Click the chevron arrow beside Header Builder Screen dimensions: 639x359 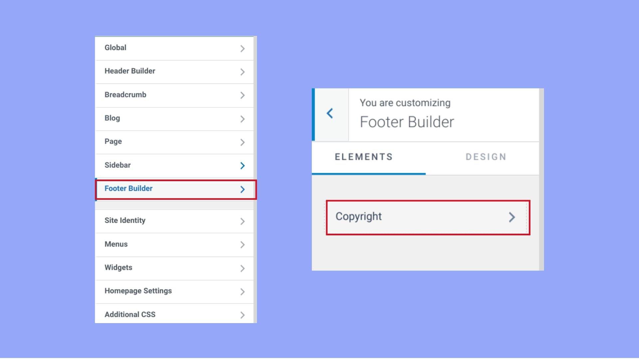(x=242, y=72)
